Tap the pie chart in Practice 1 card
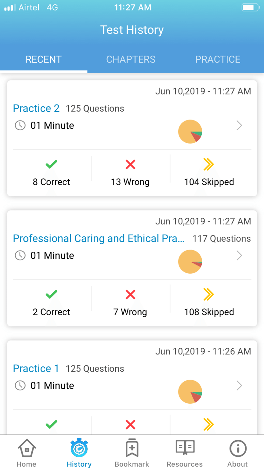Screen dimensions: 264x469 (x=190, y=392)
